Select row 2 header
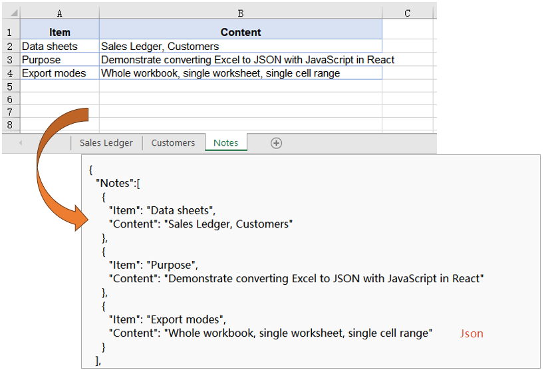Viewport: 544px width, 370px height. (x=10, y=46)
